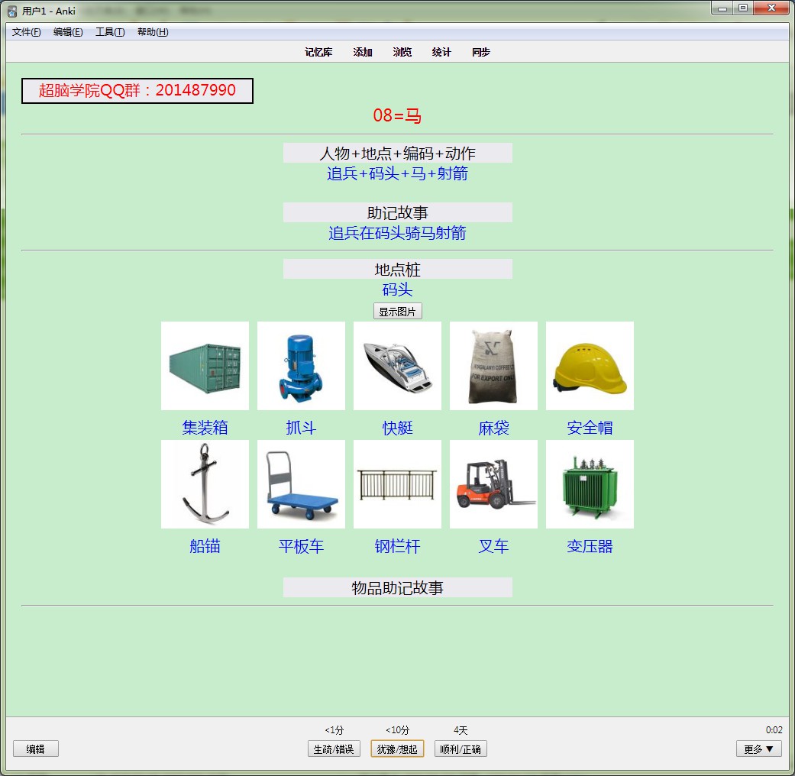Click the 码头 location text
The image size is (795, 776).
[397, 289]
